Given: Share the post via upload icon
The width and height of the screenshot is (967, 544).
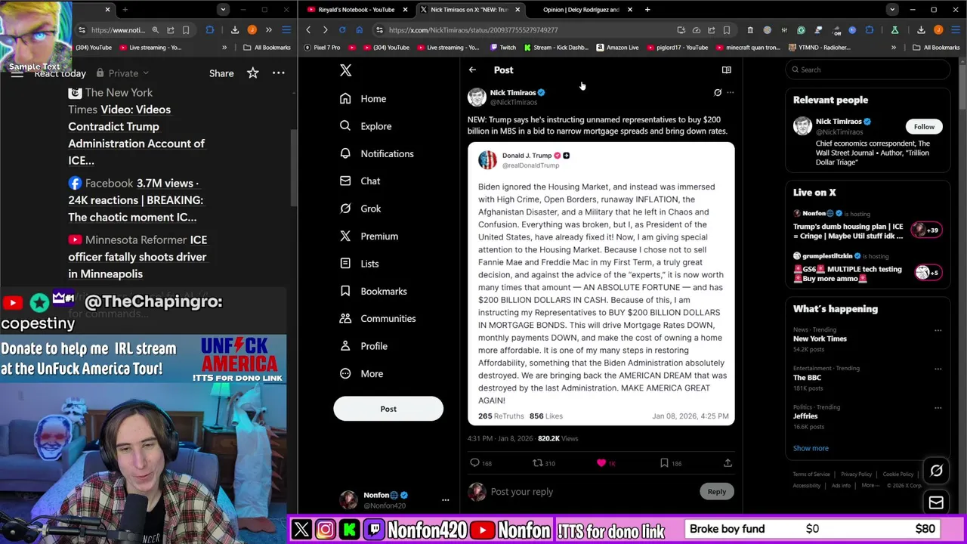Looking at the screenshot, I should tap(728, 462).
